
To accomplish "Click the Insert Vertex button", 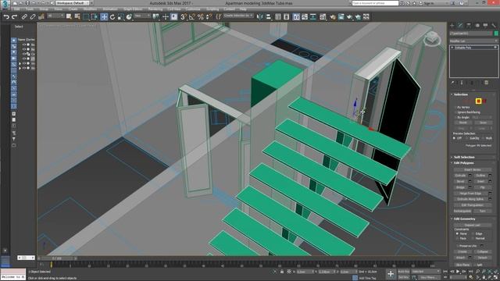I will (473, 170).
